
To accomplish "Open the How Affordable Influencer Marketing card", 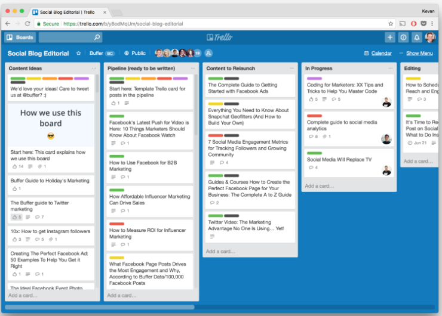I will click(150, 201).
